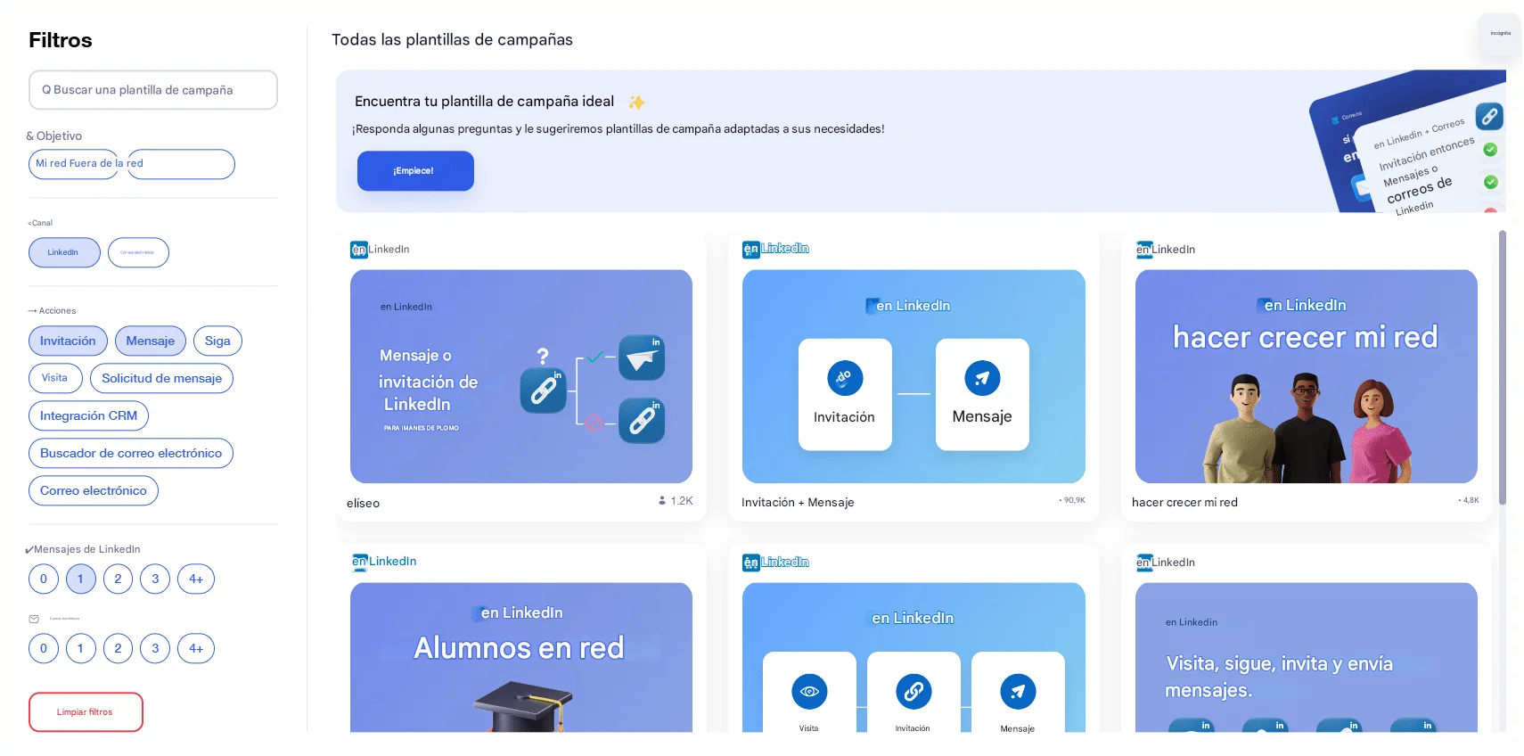This screenshot has width=1524, height=756.
Task: Open the Invitación + Mensaje template thumbnail
Action: coord(914,376)
